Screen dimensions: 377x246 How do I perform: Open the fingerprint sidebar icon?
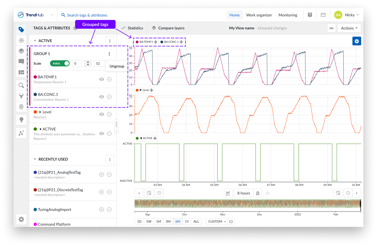tap(21, 107)
